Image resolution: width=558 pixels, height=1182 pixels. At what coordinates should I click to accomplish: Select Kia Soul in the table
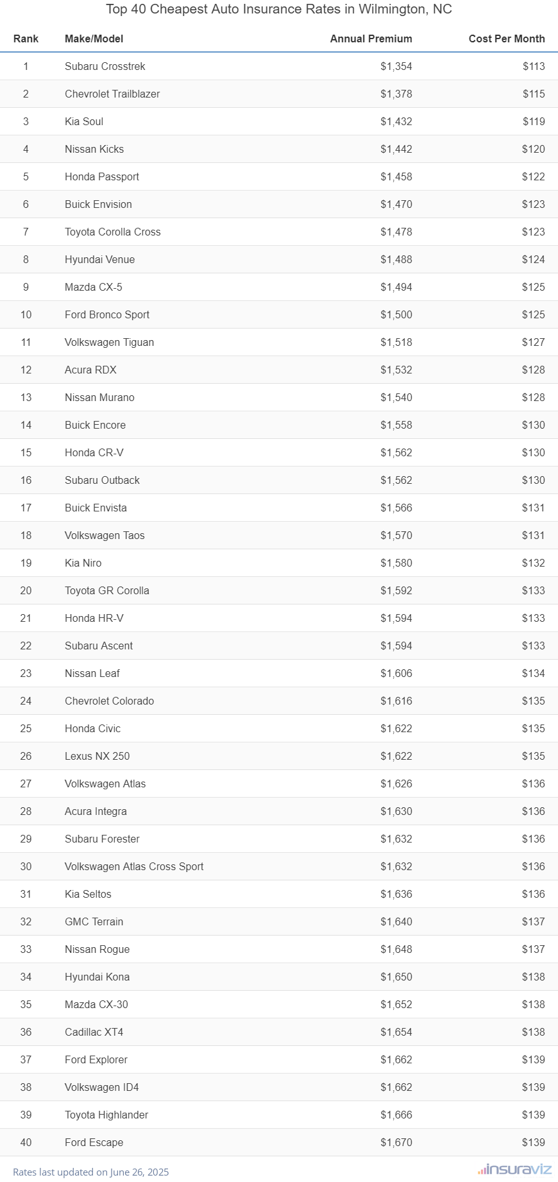84,121
